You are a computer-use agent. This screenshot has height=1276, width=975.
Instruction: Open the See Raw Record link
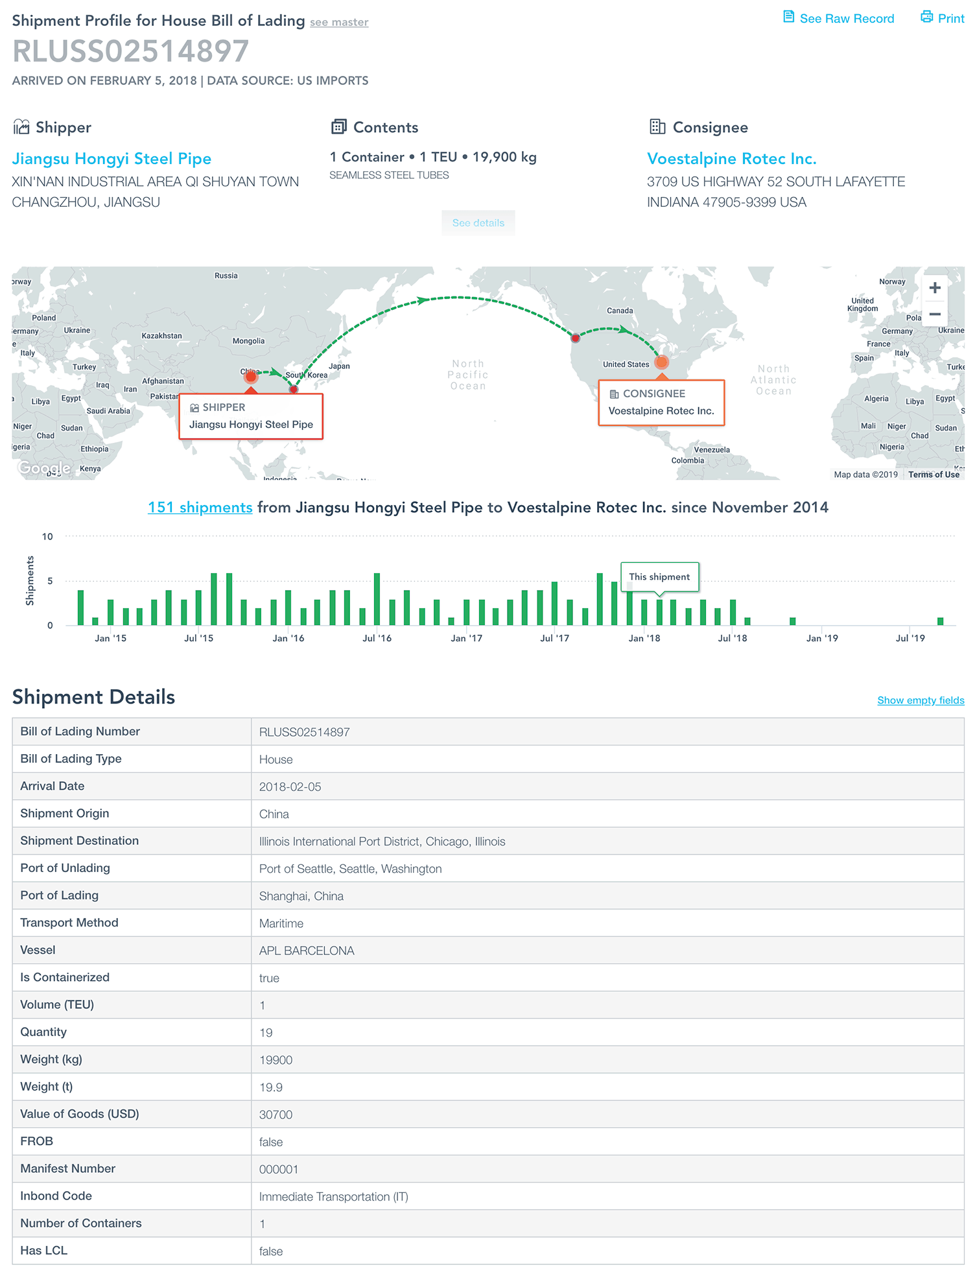point(847,18)
